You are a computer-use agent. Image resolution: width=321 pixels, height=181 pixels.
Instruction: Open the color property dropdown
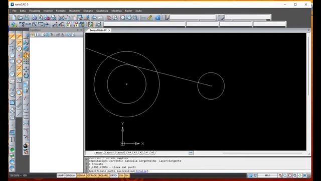coord(203,25)
